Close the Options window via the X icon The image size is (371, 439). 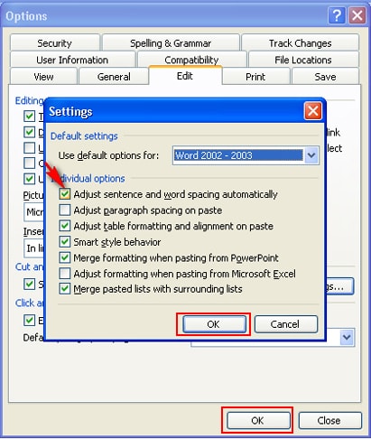click(357, 14)
